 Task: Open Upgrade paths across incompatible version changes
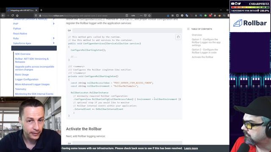coord(35,68)
